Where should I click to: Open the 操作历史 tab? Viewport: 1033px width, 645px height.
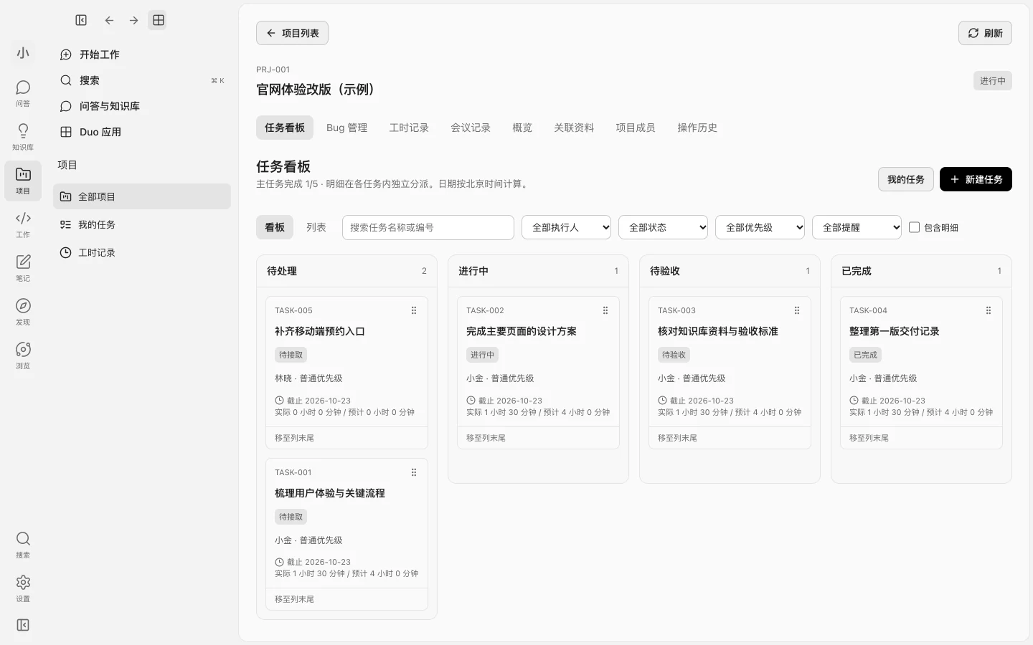tap(697, 128)
